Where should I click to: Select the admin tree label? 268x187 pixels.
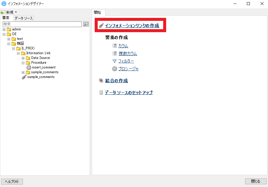[17, 29]
